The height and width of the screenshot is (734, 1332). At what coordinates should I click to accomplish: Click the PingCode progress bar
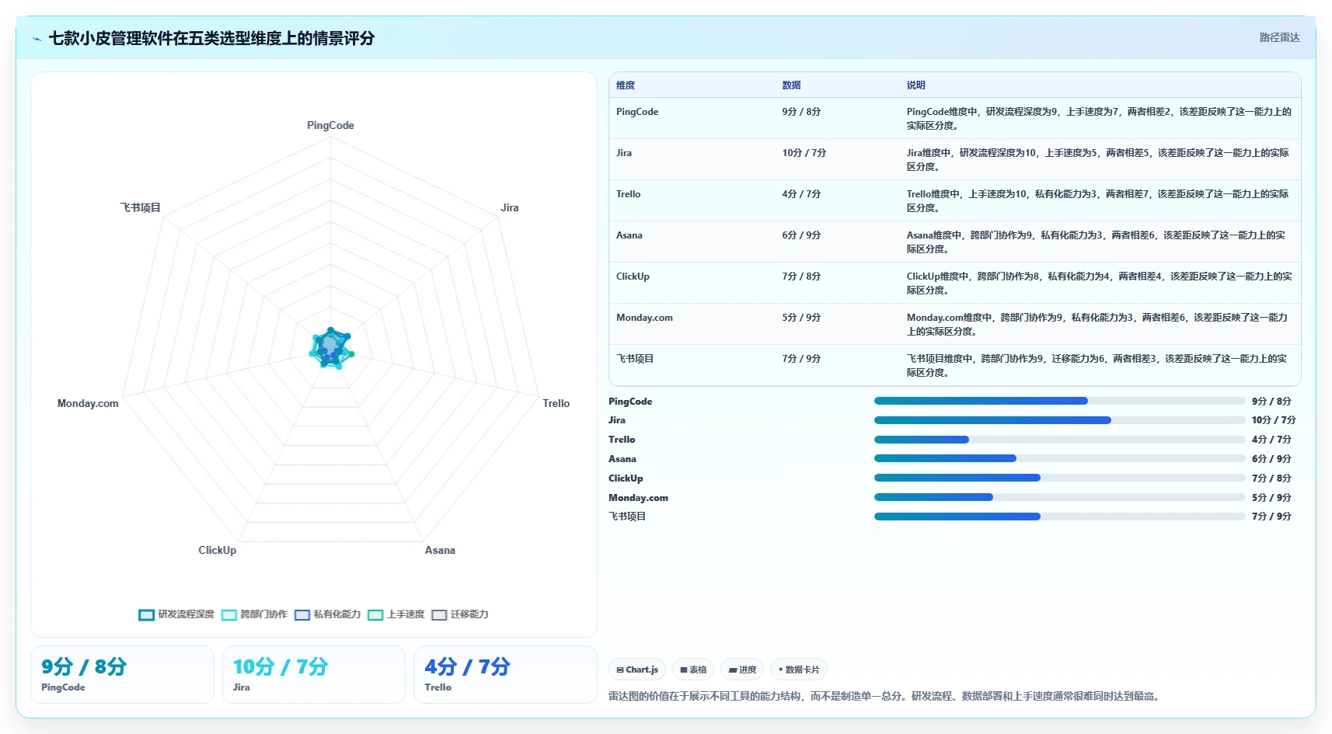(x=1059, y=401)
